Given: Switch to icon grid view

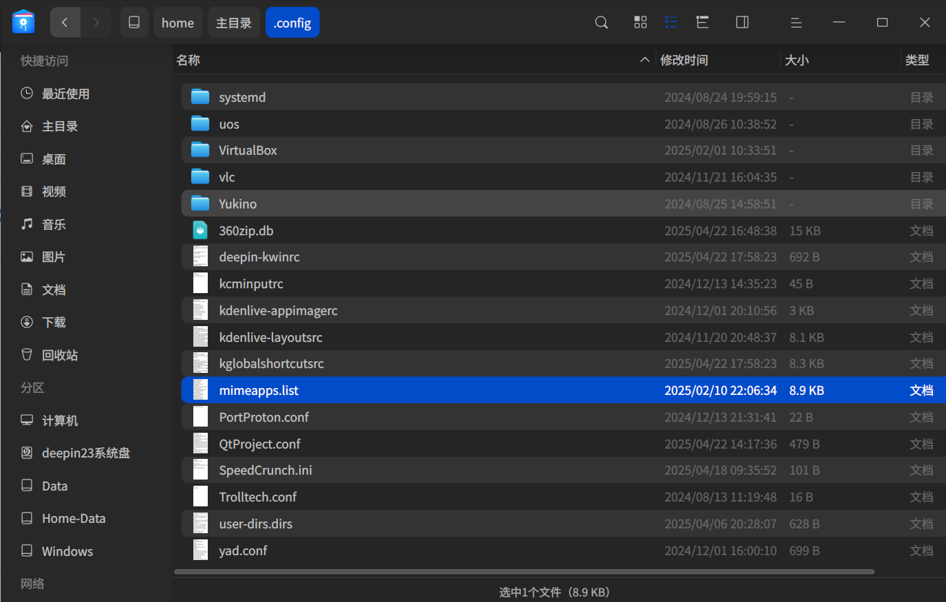Looking at the screenshot, I should point(641,23).
